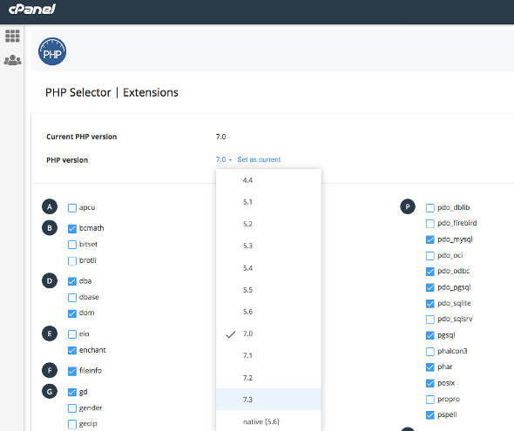This screenshot has width=514, height=431.
Task: Open the user manager people icon
Action: pos(12,60)
